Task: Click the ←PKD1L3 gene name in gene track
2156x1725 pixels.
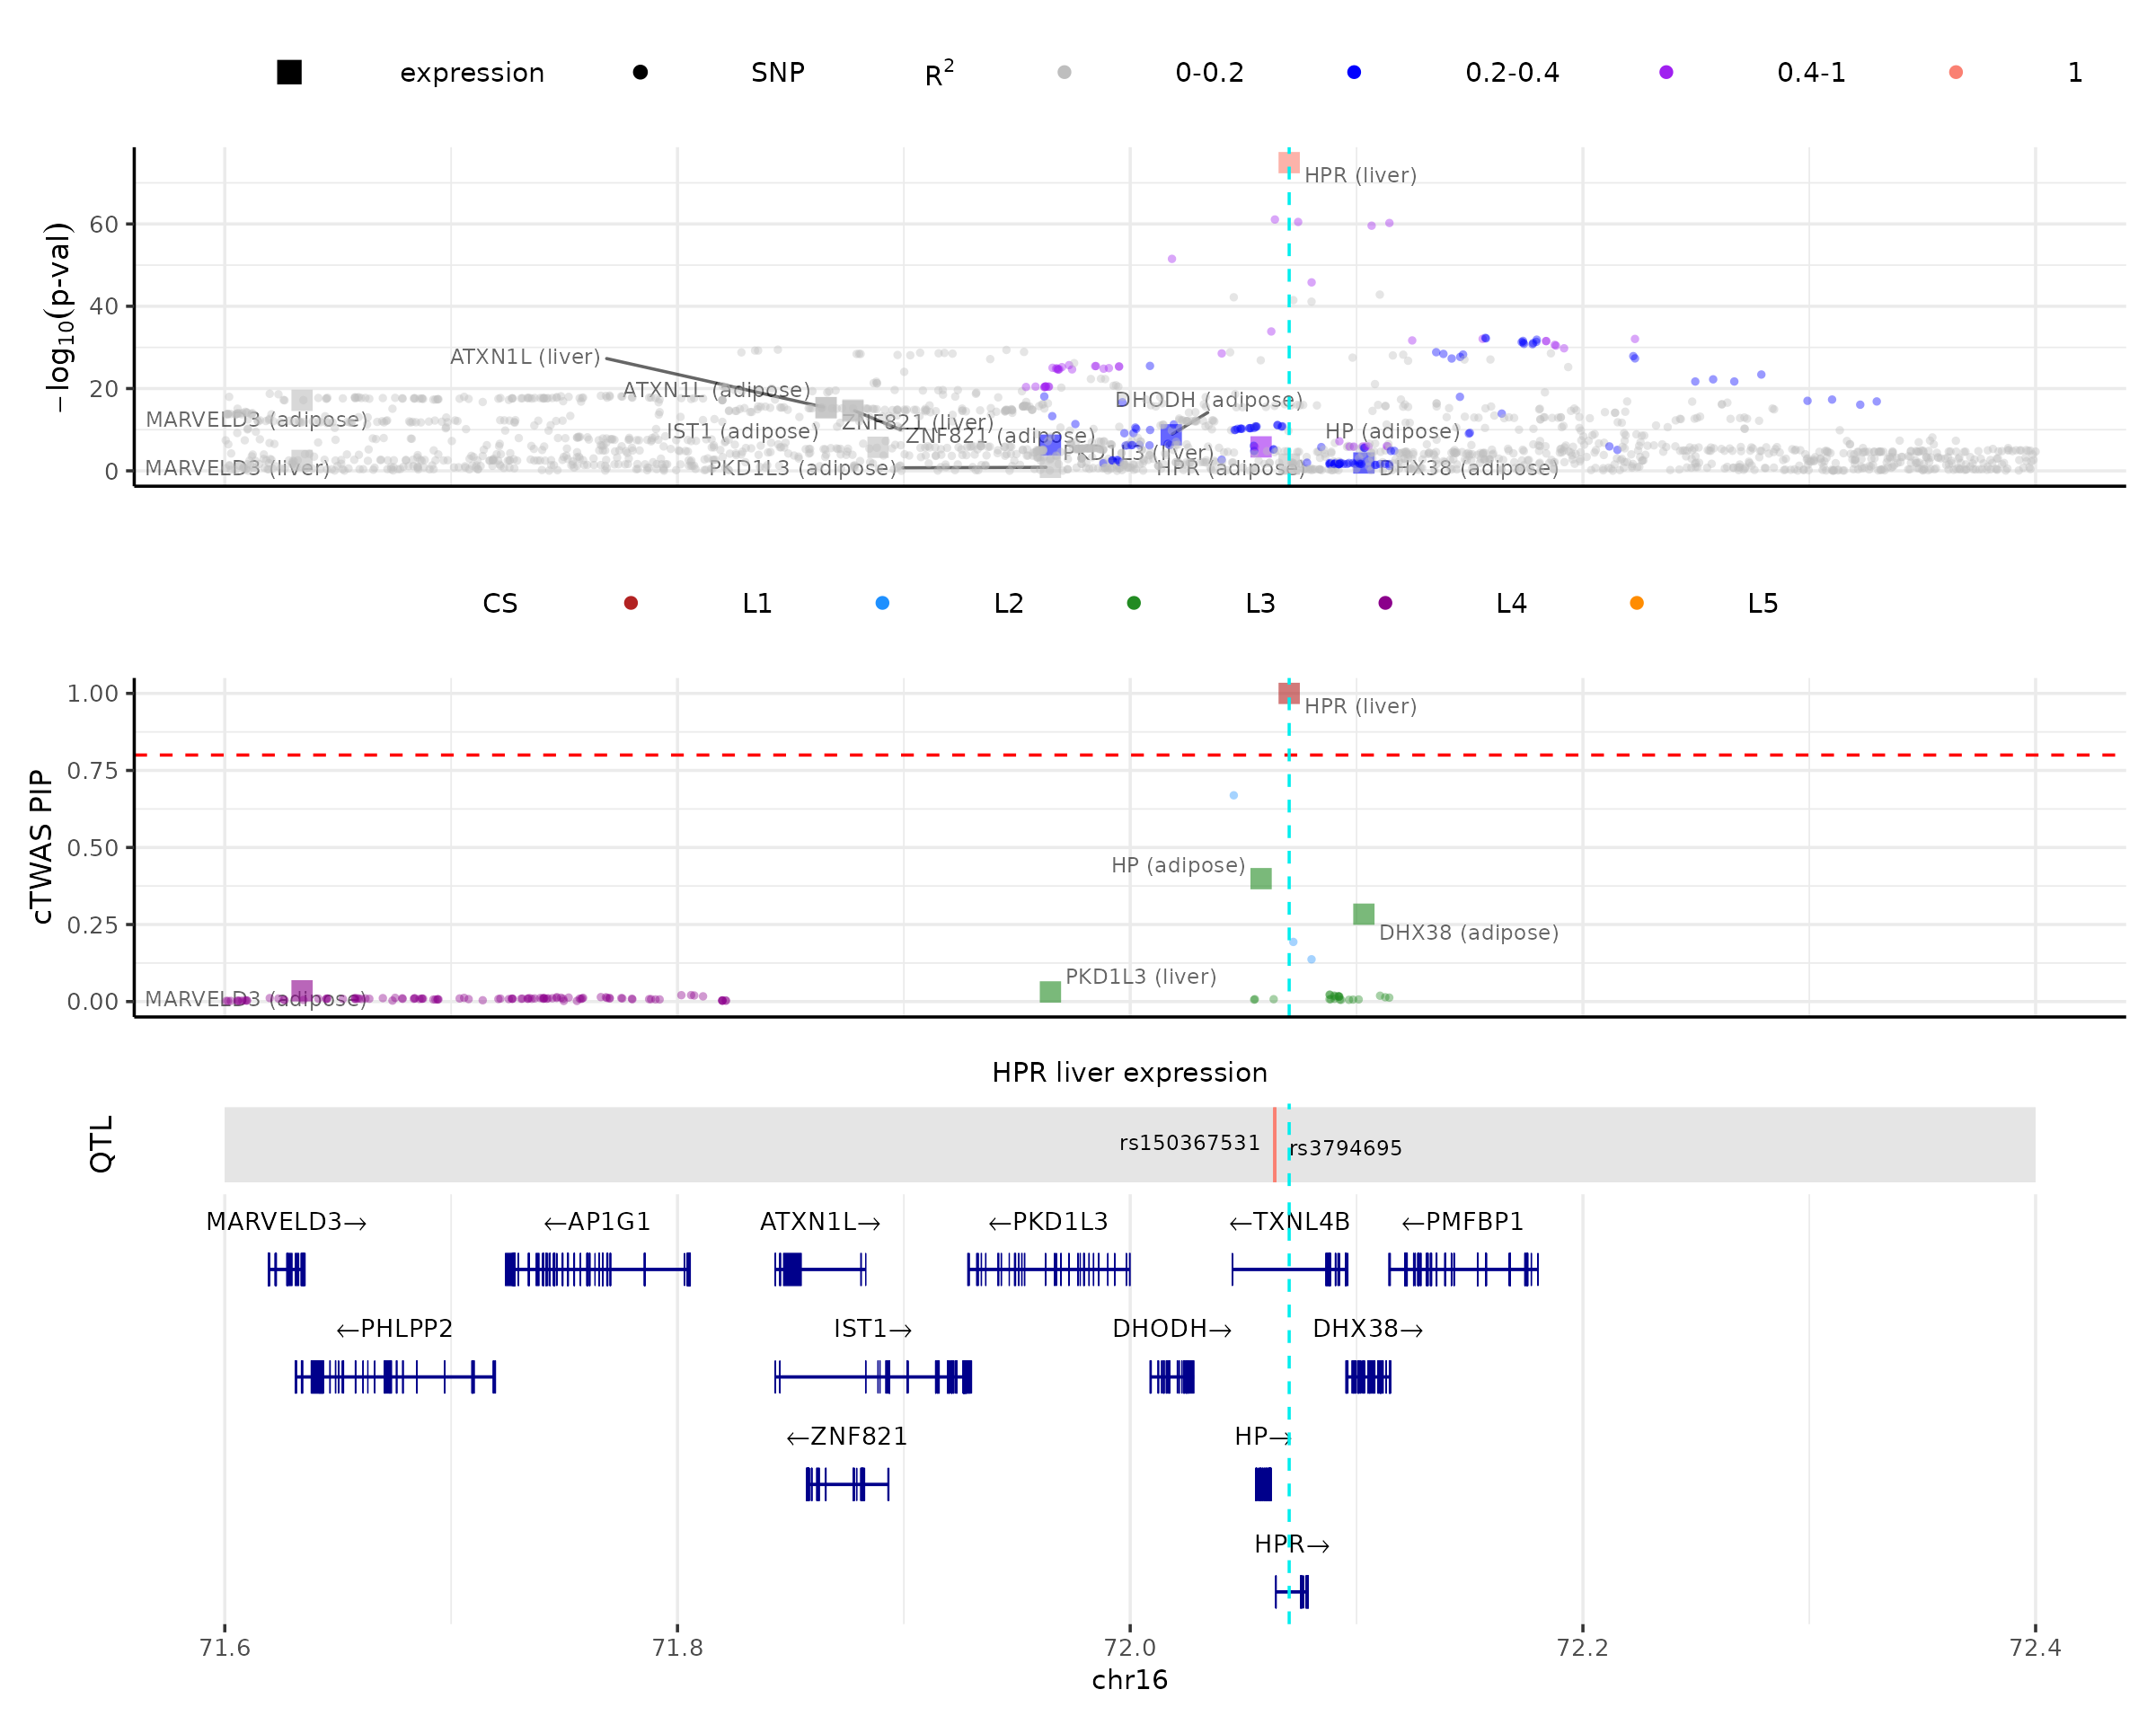Action: click(1048, 1222)
